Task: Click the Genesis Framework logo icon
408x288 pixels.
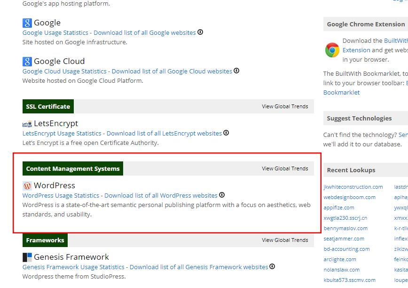Action: click(27, 257)
